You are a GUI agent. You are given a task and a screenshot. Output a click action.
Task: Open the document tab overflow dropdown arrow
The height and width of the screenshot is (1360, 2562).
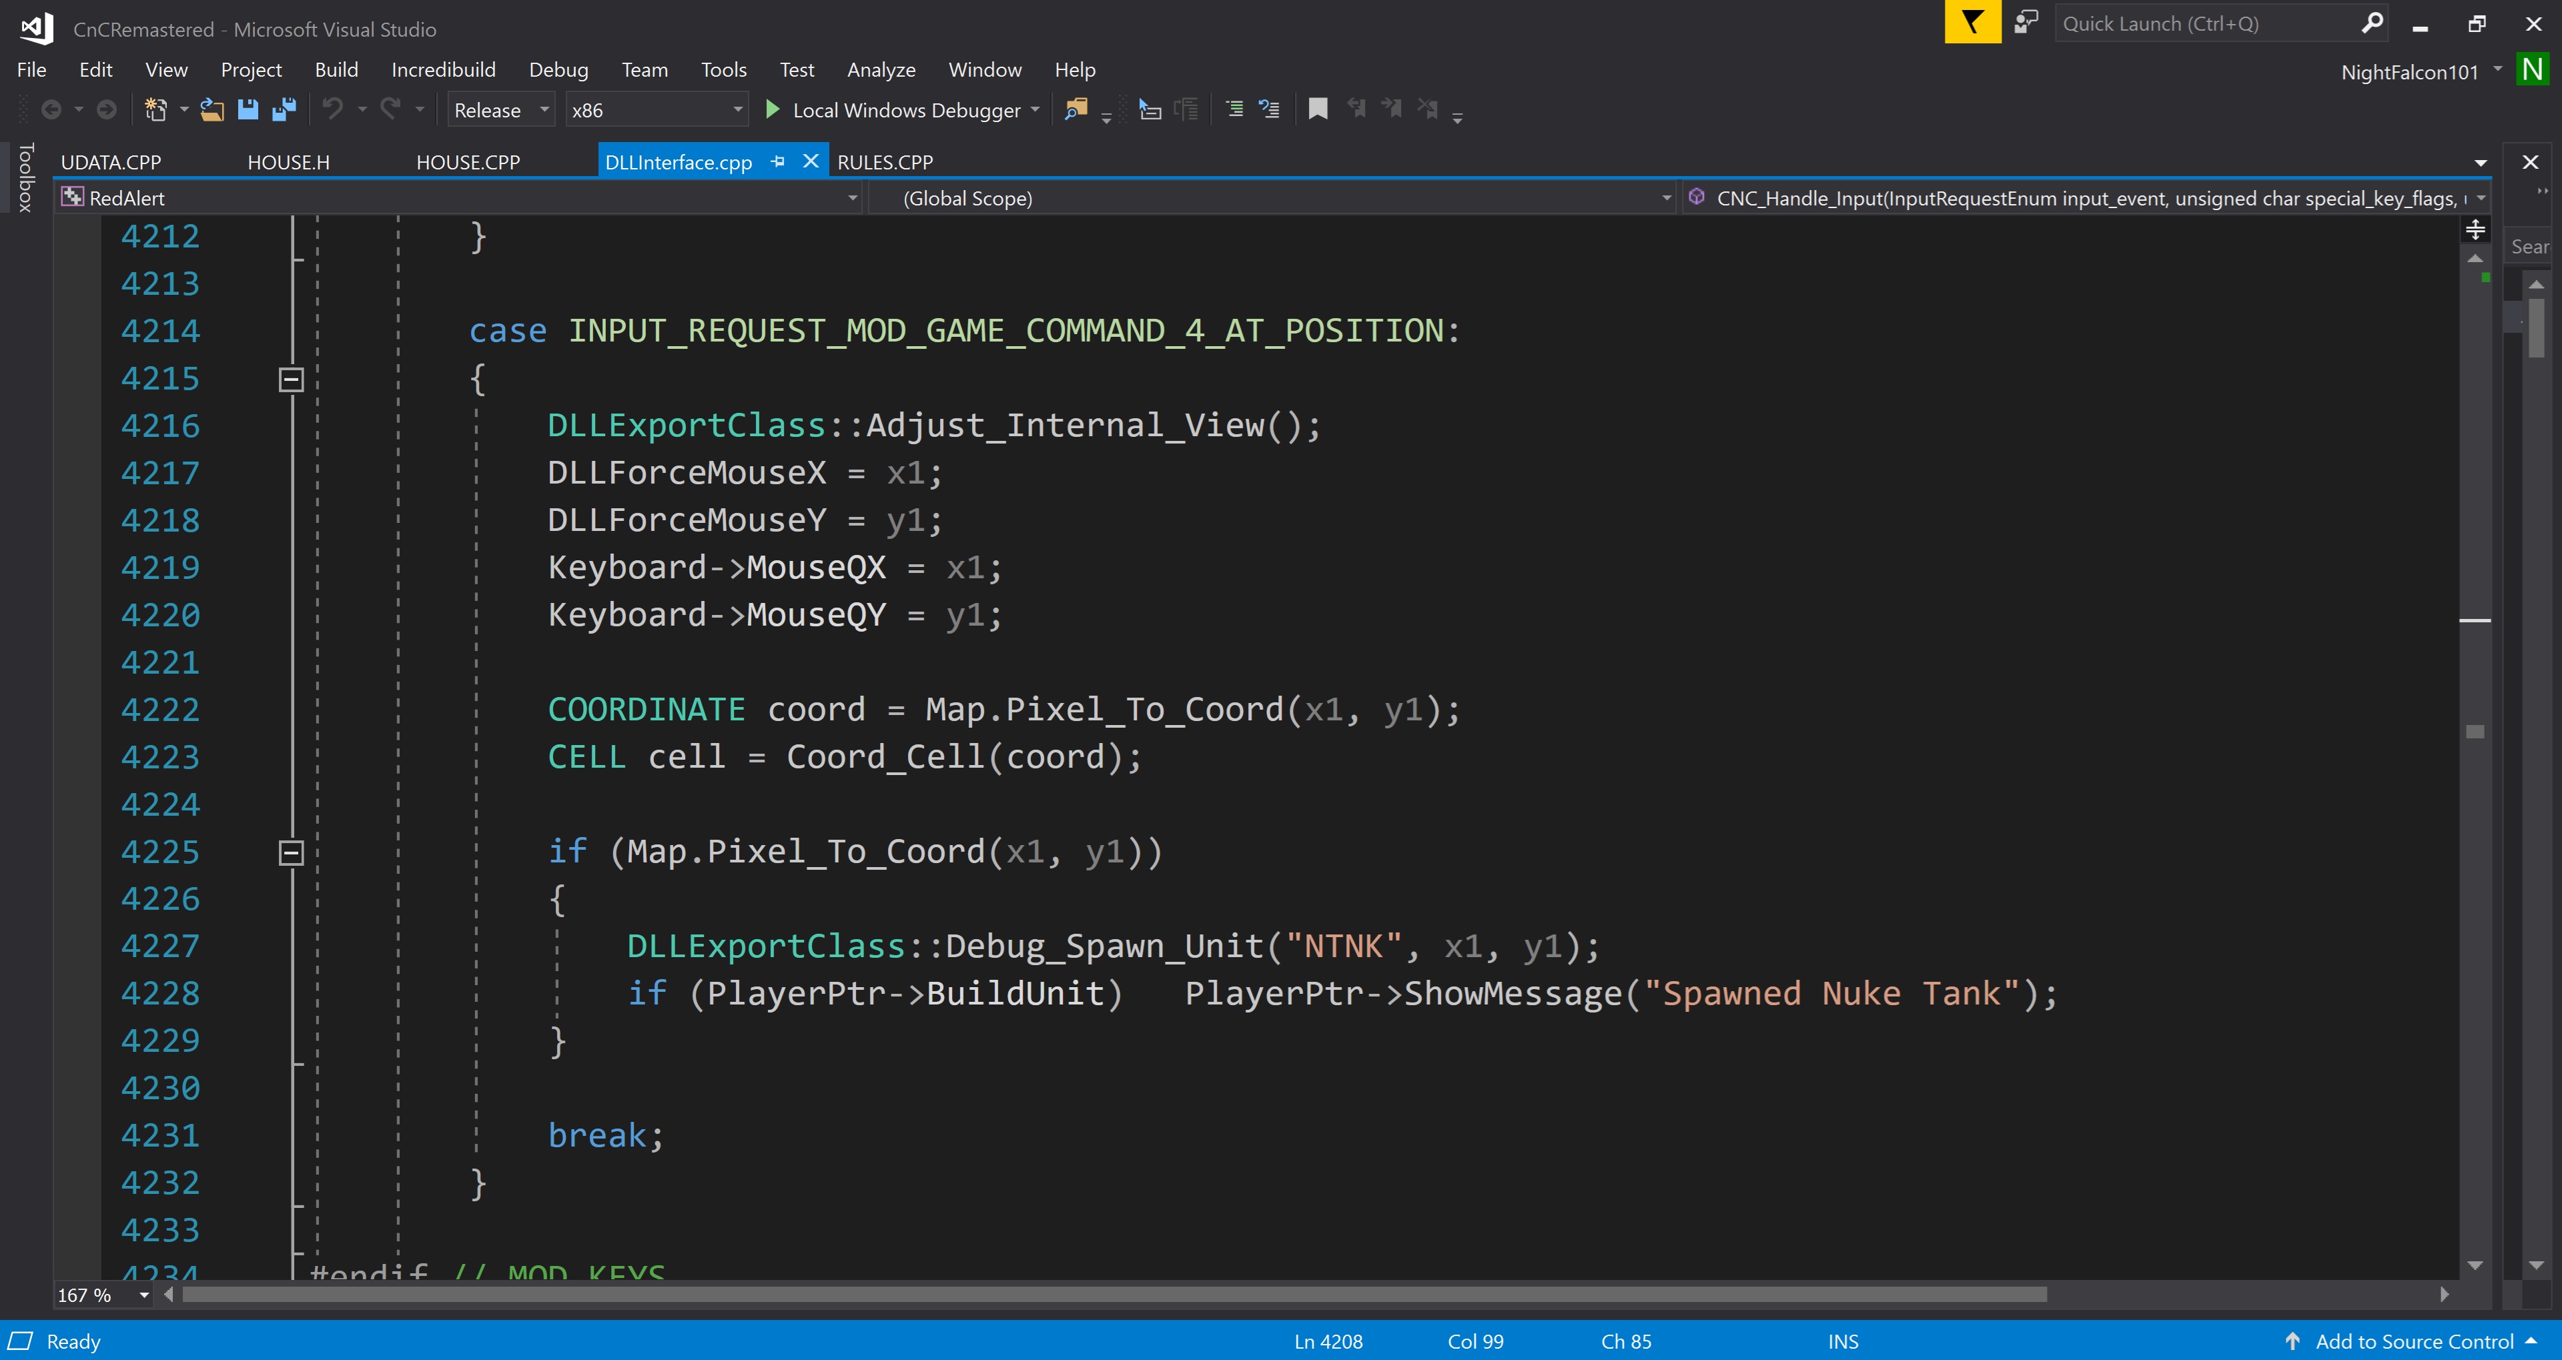click(2481, 163)
